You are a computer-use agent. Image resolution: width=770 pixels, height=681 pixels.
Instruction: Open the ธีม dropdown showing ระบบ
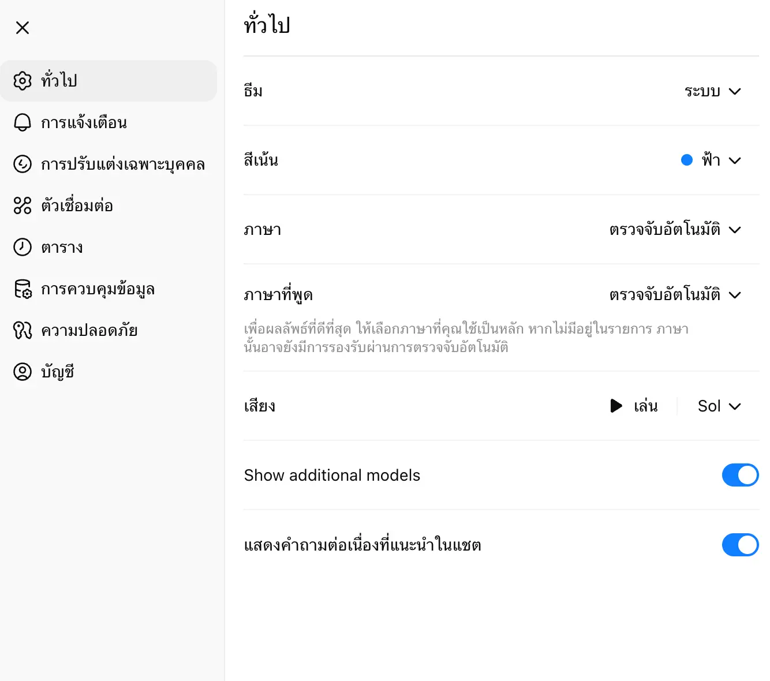click(x=712, y=91)
